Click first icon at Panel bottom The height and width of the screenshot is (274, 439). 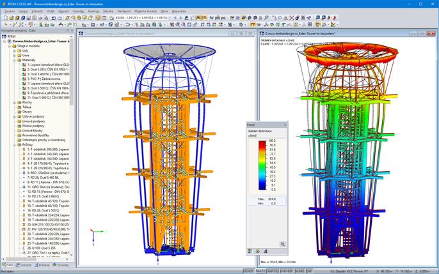pyautogui.click(x=250, y=252)
